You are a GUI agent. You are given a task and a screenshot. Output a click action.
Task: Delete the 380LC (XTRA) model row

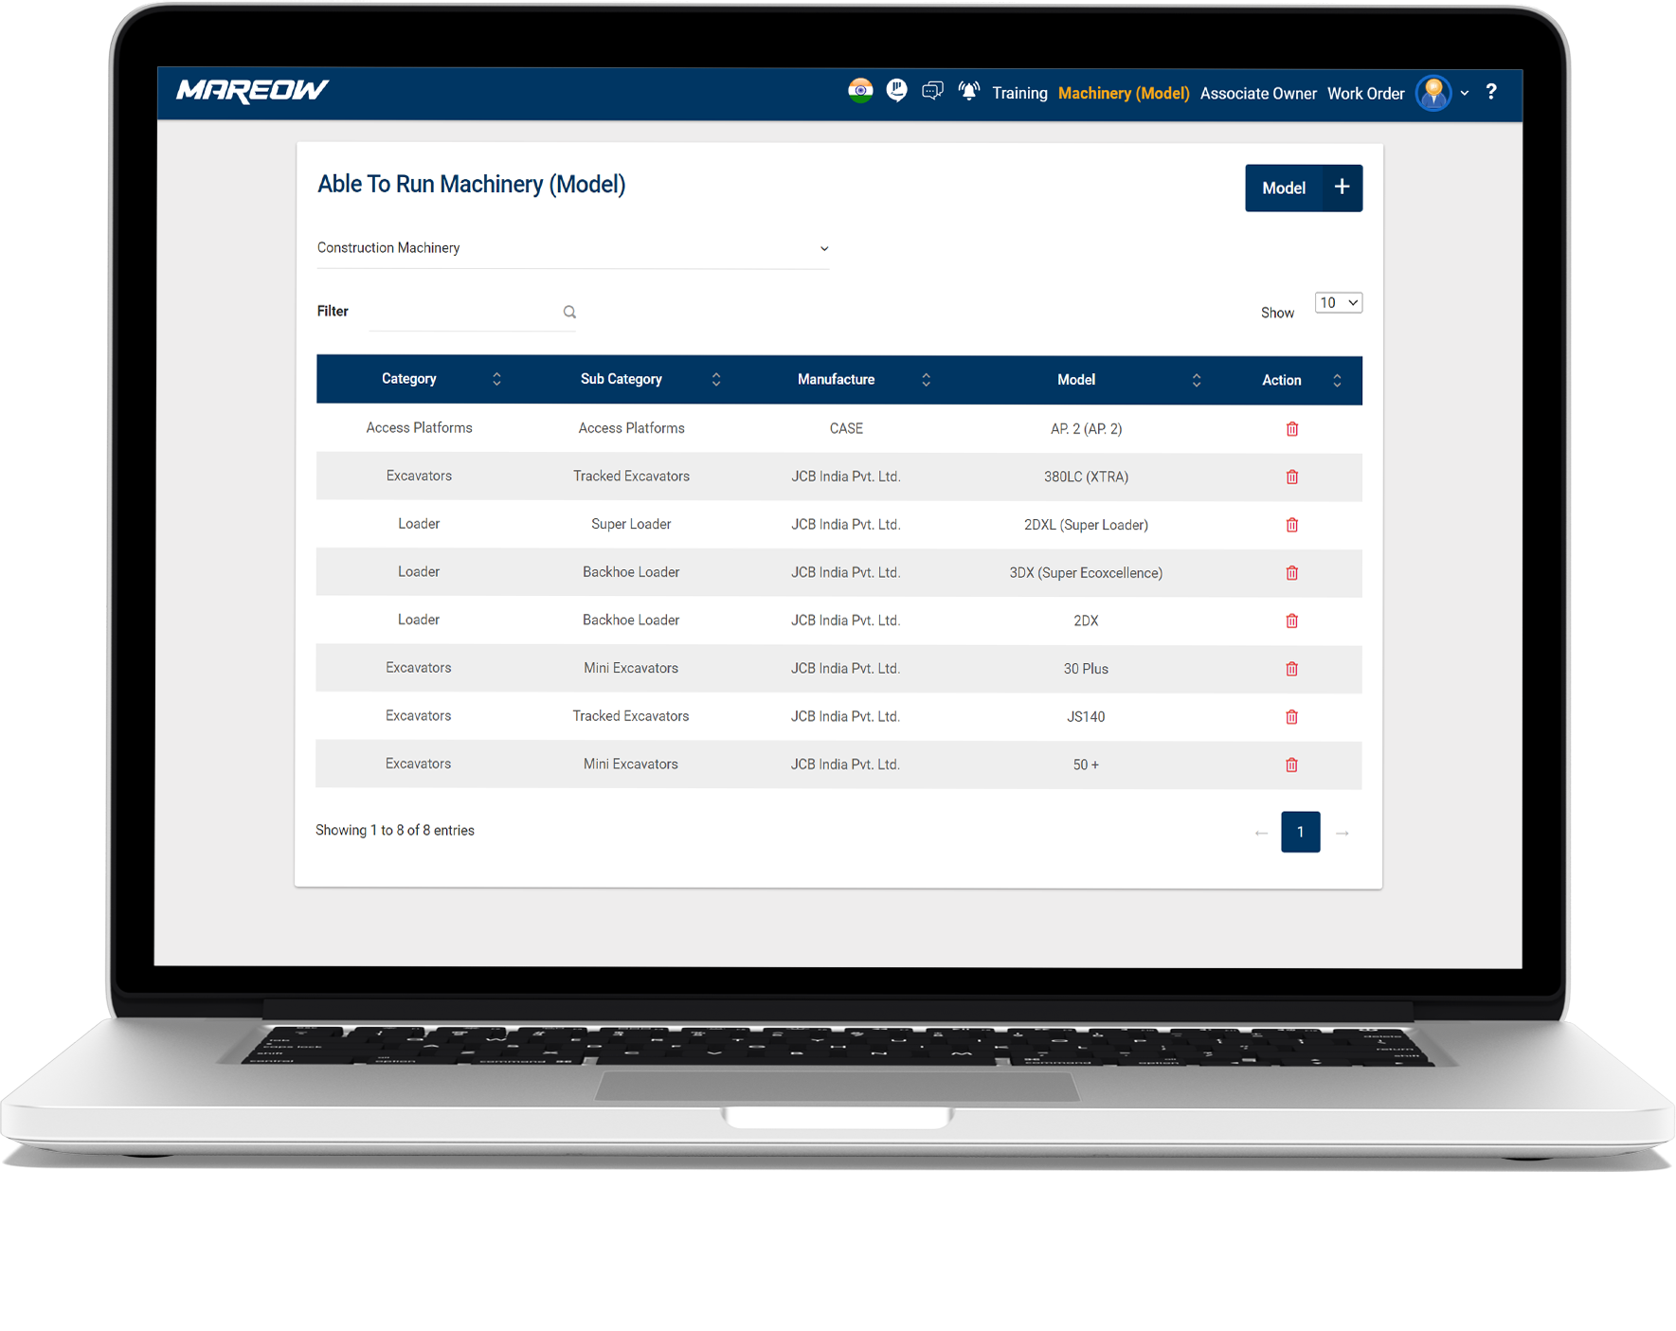click(1291, 477)
